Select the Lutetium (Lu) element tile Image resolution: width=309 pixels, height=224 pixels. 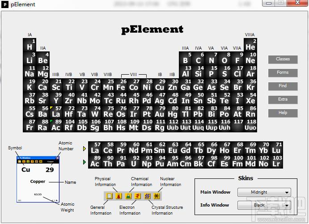(276, 148)
